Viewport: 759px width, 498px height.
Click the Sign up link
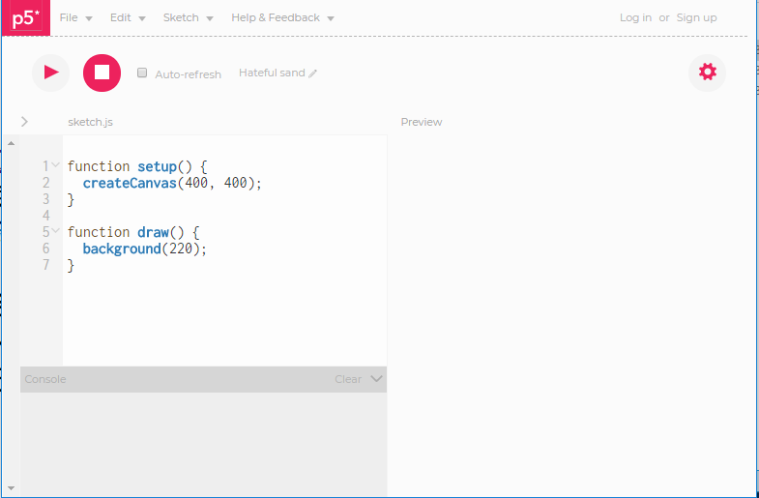coord(696,17)
